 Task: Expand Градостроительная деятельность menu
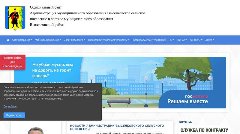[108, 40]
